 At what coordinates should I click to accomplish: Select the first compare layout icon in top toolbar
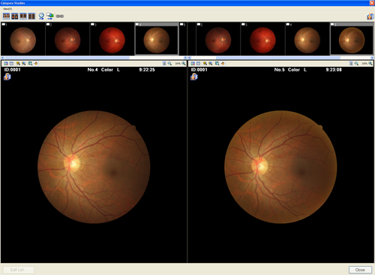6,17
